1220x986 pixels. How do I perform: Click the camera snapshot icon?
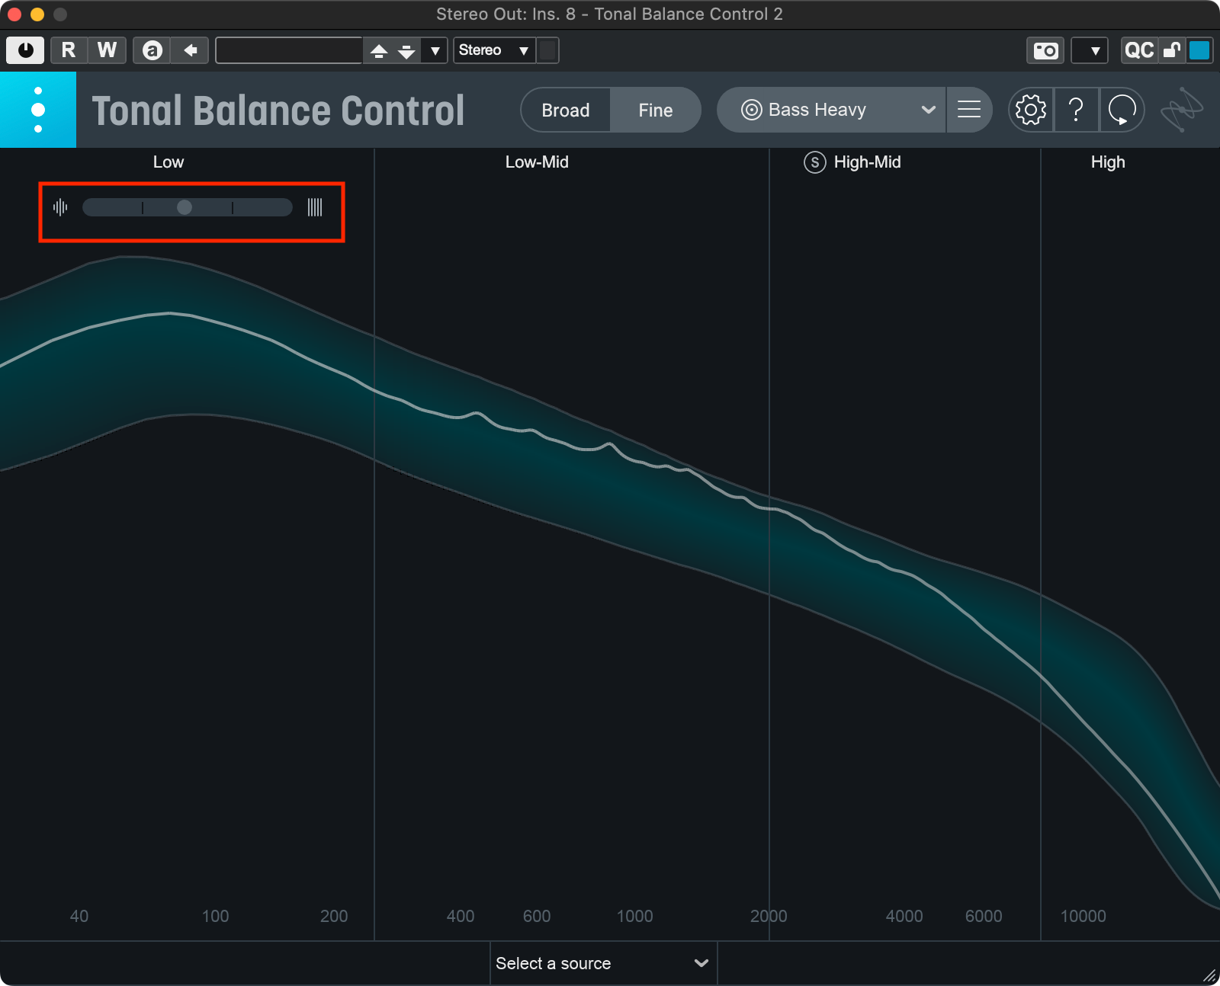point(1045,50)
